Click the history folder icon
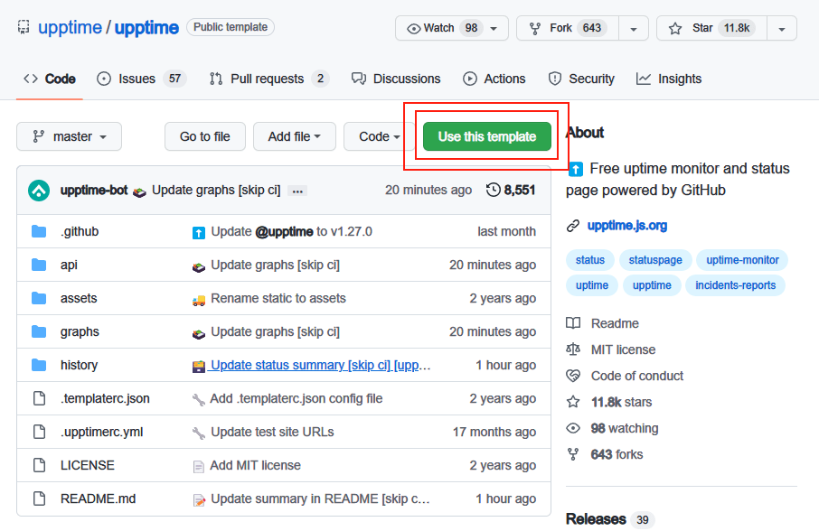 (39, 365)
